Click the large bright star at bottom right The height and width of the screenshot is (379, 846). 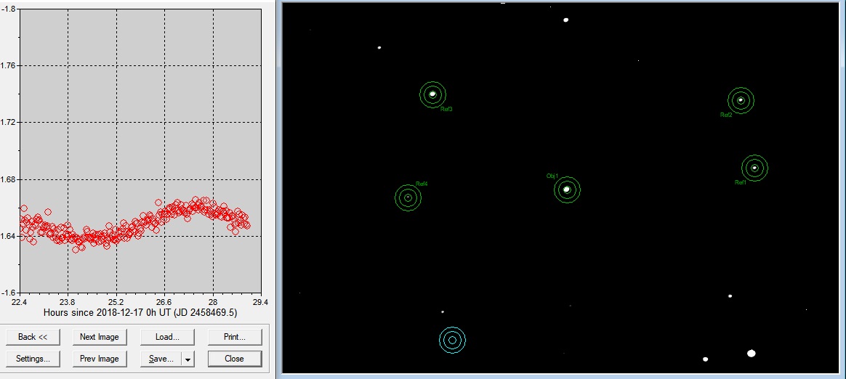pyautogui.click(x=752, y=354)
